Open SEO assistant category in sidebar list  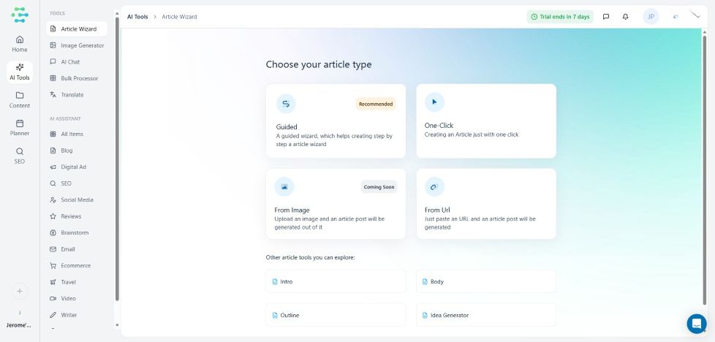pos(77,183)
